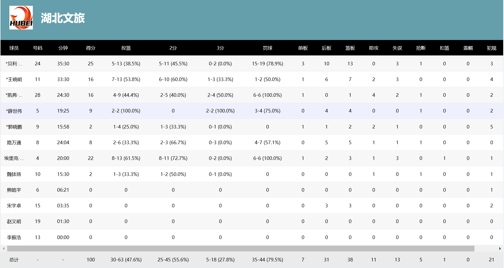The width and height of the screenshot is (504, 268).
Task: Click the left scrollbar arrow
Action: click(x=4, y=248)
